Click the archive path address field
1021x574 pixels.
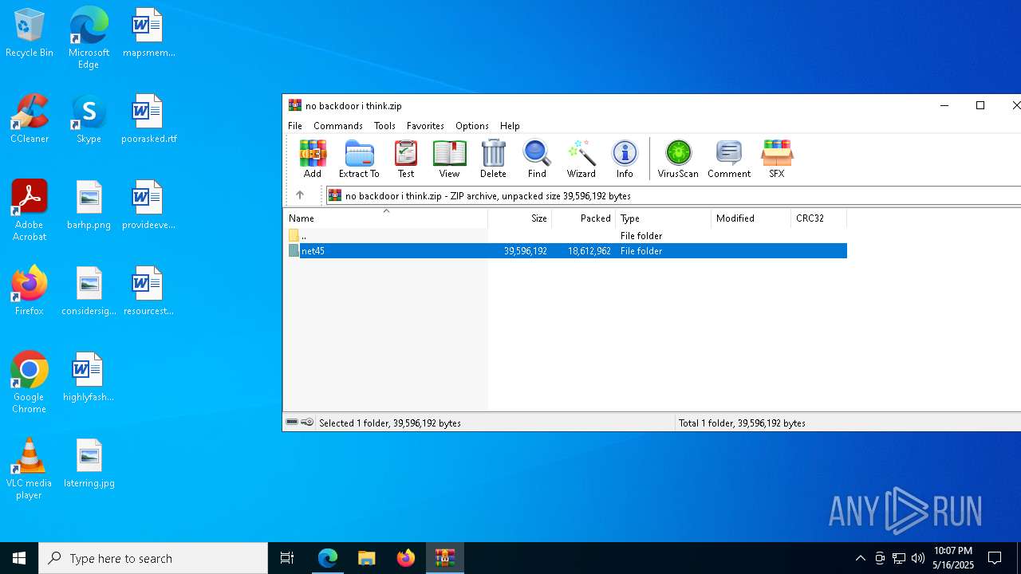pos(673,195)
